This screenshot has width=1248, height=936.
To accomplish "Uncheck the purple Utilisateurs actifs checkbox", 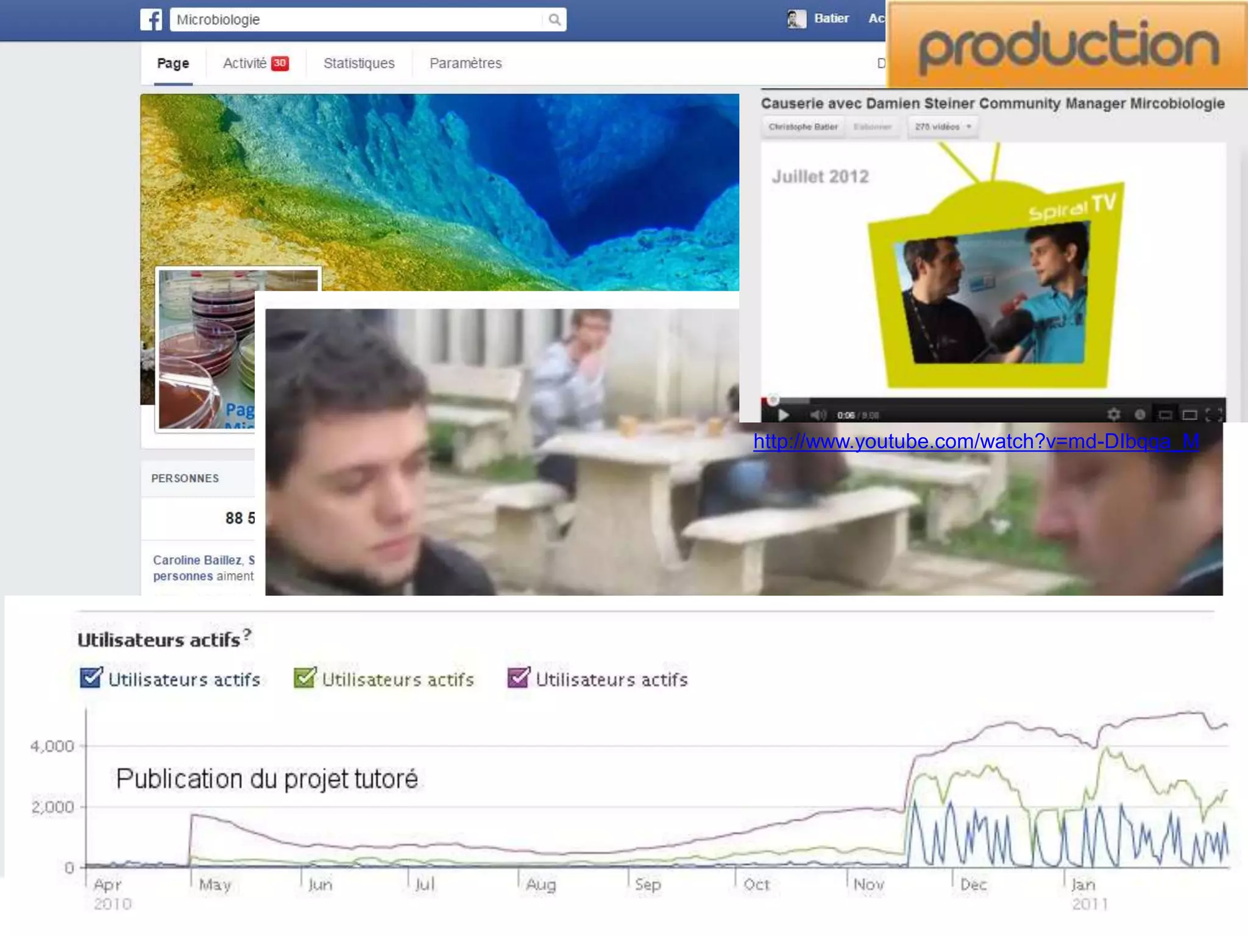I will click(x=519, y=678).
